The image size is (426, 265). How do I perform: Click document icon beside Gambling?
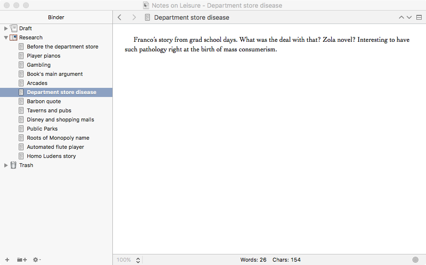(x=21, y=65)
